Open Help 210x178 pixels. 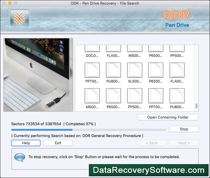point(26,143)
